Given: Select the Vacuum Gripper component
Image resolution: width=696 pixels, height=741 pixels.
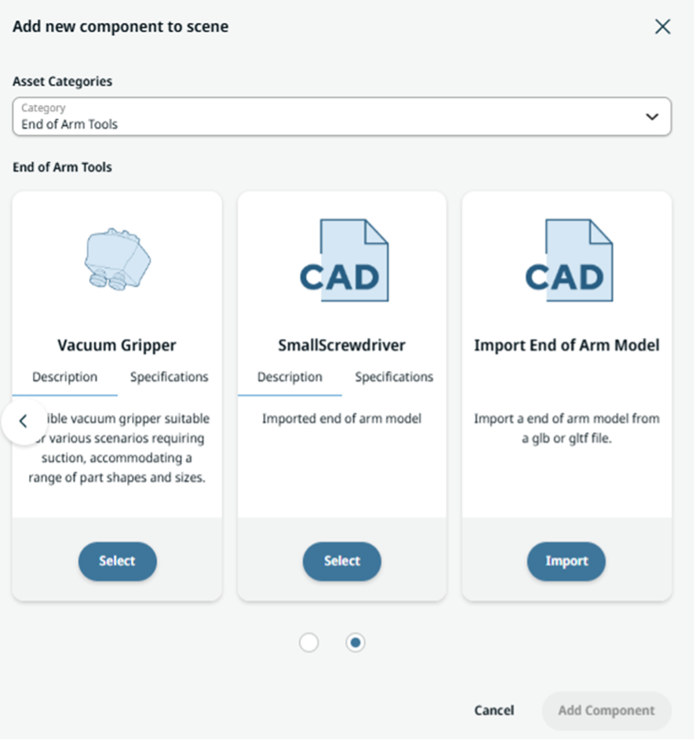Looking at the screenshot, I should [x=117, y=561].
